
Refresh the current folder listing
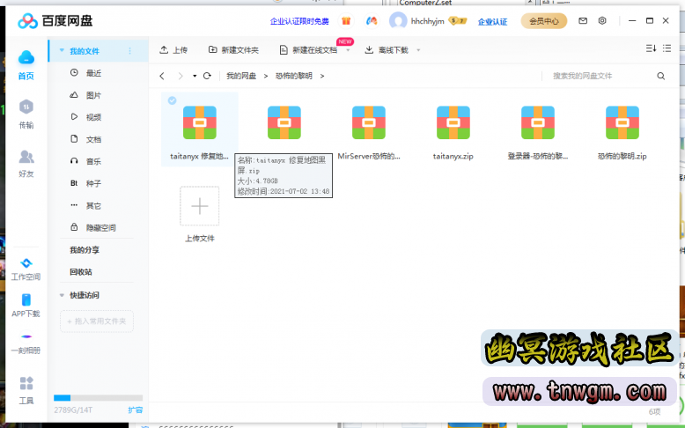[x=207, y=76]
